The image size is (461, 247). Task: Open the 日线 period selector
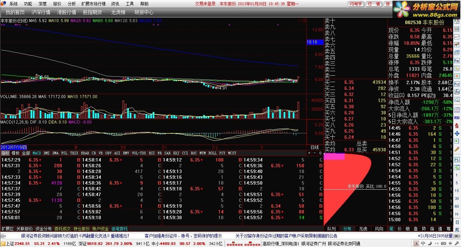click(315, 147)
